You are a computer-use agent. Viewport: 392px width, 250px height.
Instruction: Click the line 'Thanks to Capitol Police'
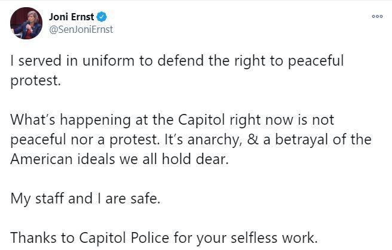(164, 238)
